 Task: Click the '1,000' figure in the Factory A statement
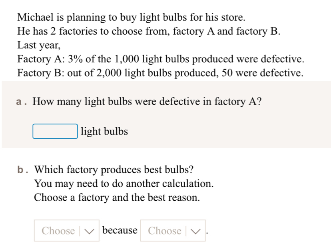pos(125,59)
